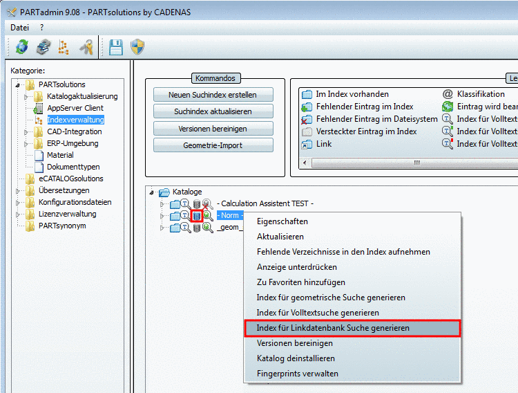
Task: Click folder icon of Calculation Assistent TEST row
Action: coord(175,204)
